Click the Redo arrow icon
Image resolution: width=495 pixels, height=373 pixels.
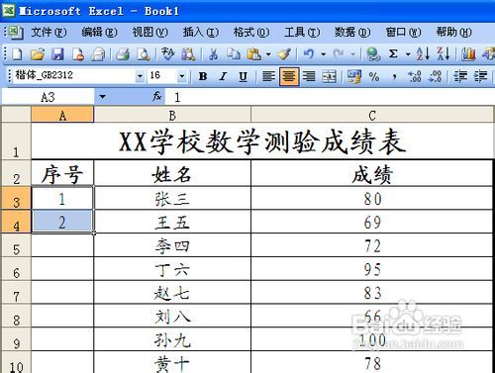click(x=339, y=54)
